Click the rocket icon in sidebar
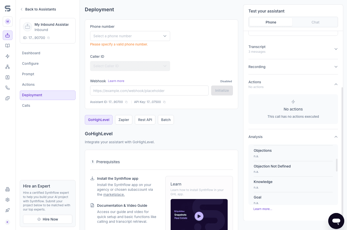 coord(8,210)
